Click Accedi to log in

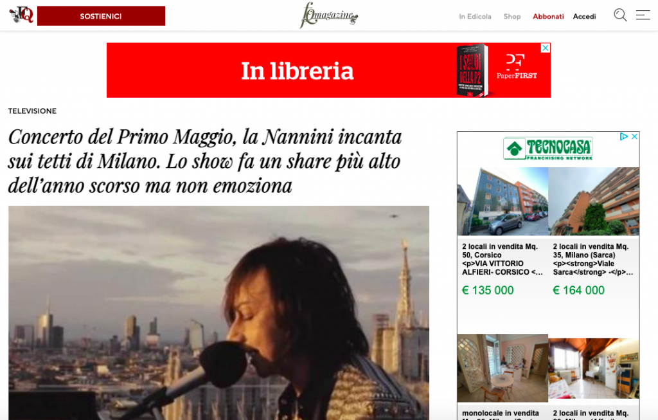(x=584, y=16)
